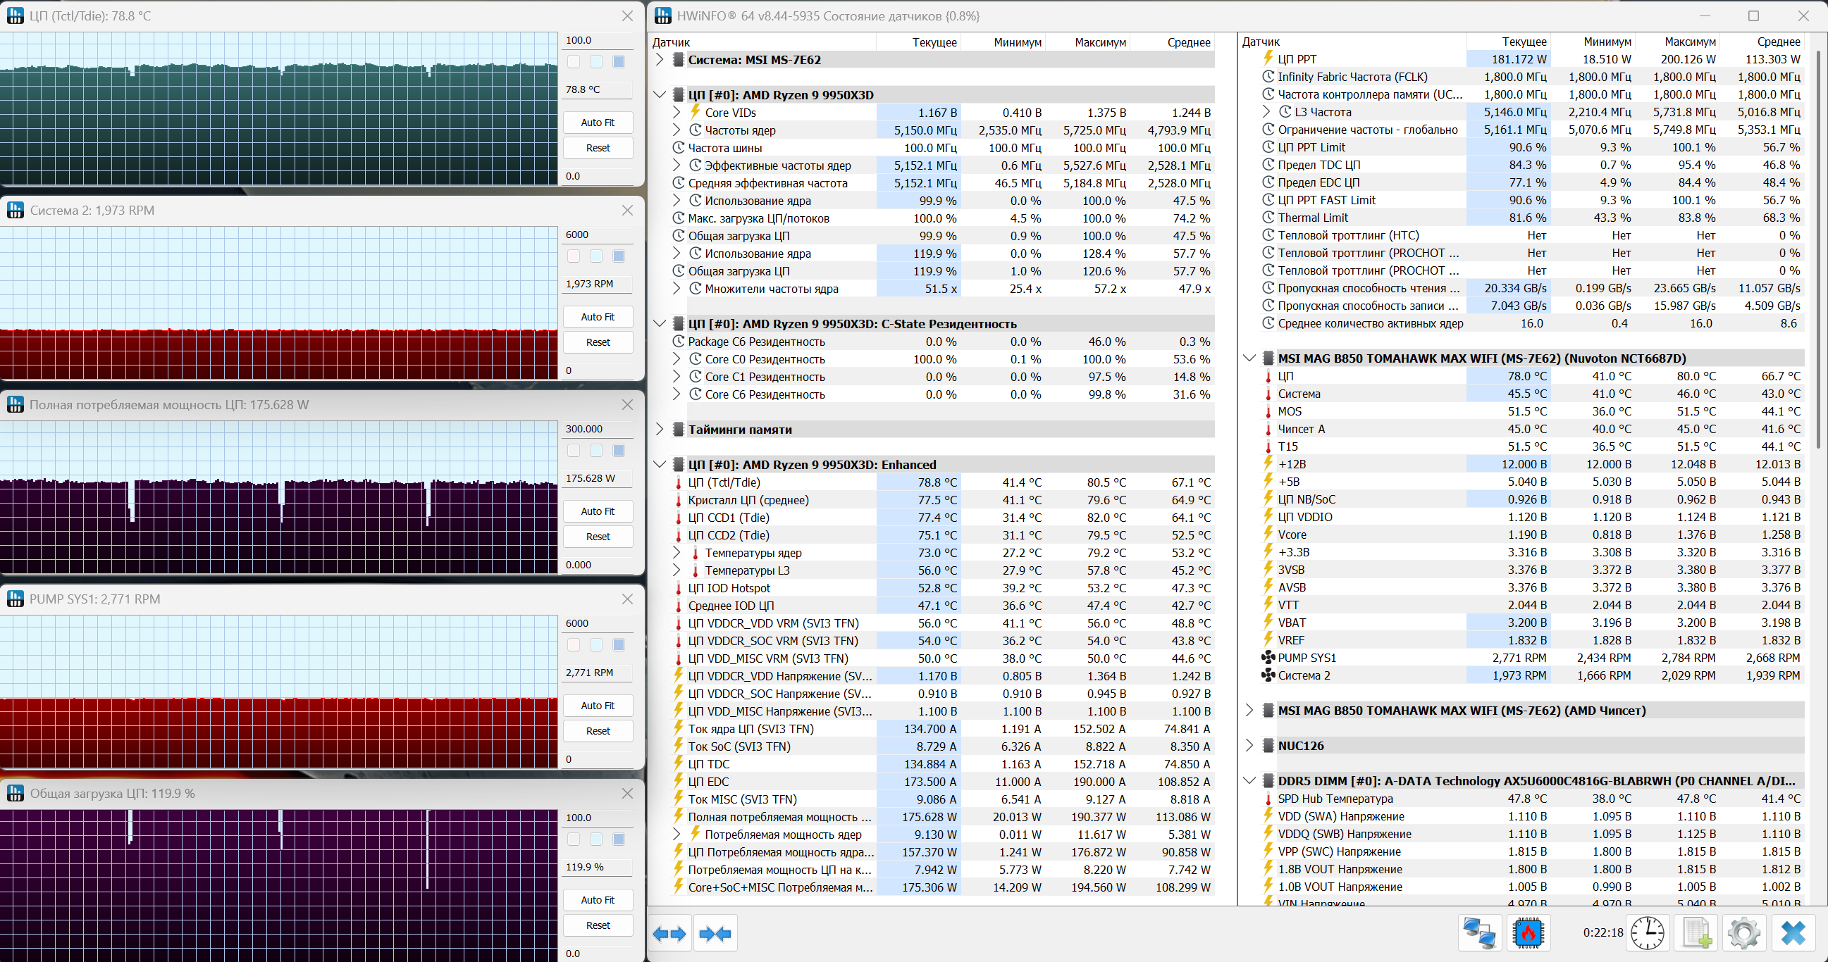Expand the Система: MSI MS-7E62 group
This screenshot has width=1828, height=962.
click(x=659, y=60)
